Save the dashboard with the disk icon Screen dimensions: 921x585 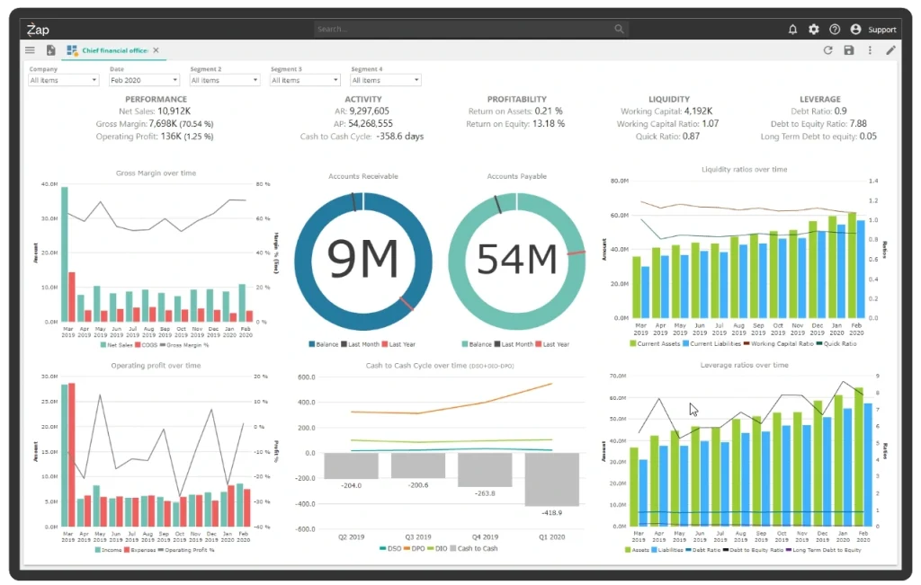(848, 50)
